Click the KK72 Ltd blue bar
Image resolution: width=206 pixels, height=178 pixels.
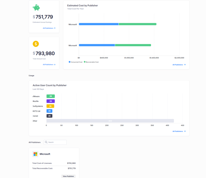coord(50,111)
